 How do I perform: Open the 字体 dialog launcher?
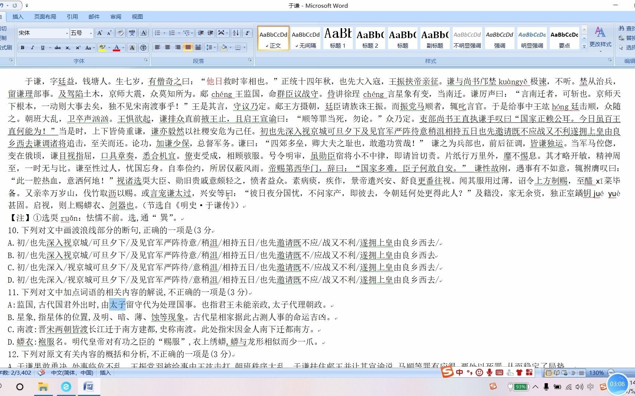coord(146,60)
